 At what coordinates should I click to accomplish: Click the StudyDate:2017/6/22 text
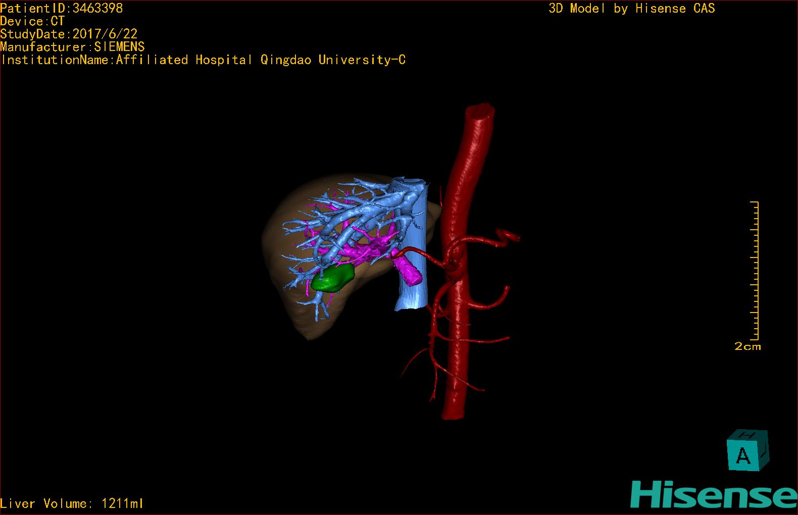coord(69,34)
